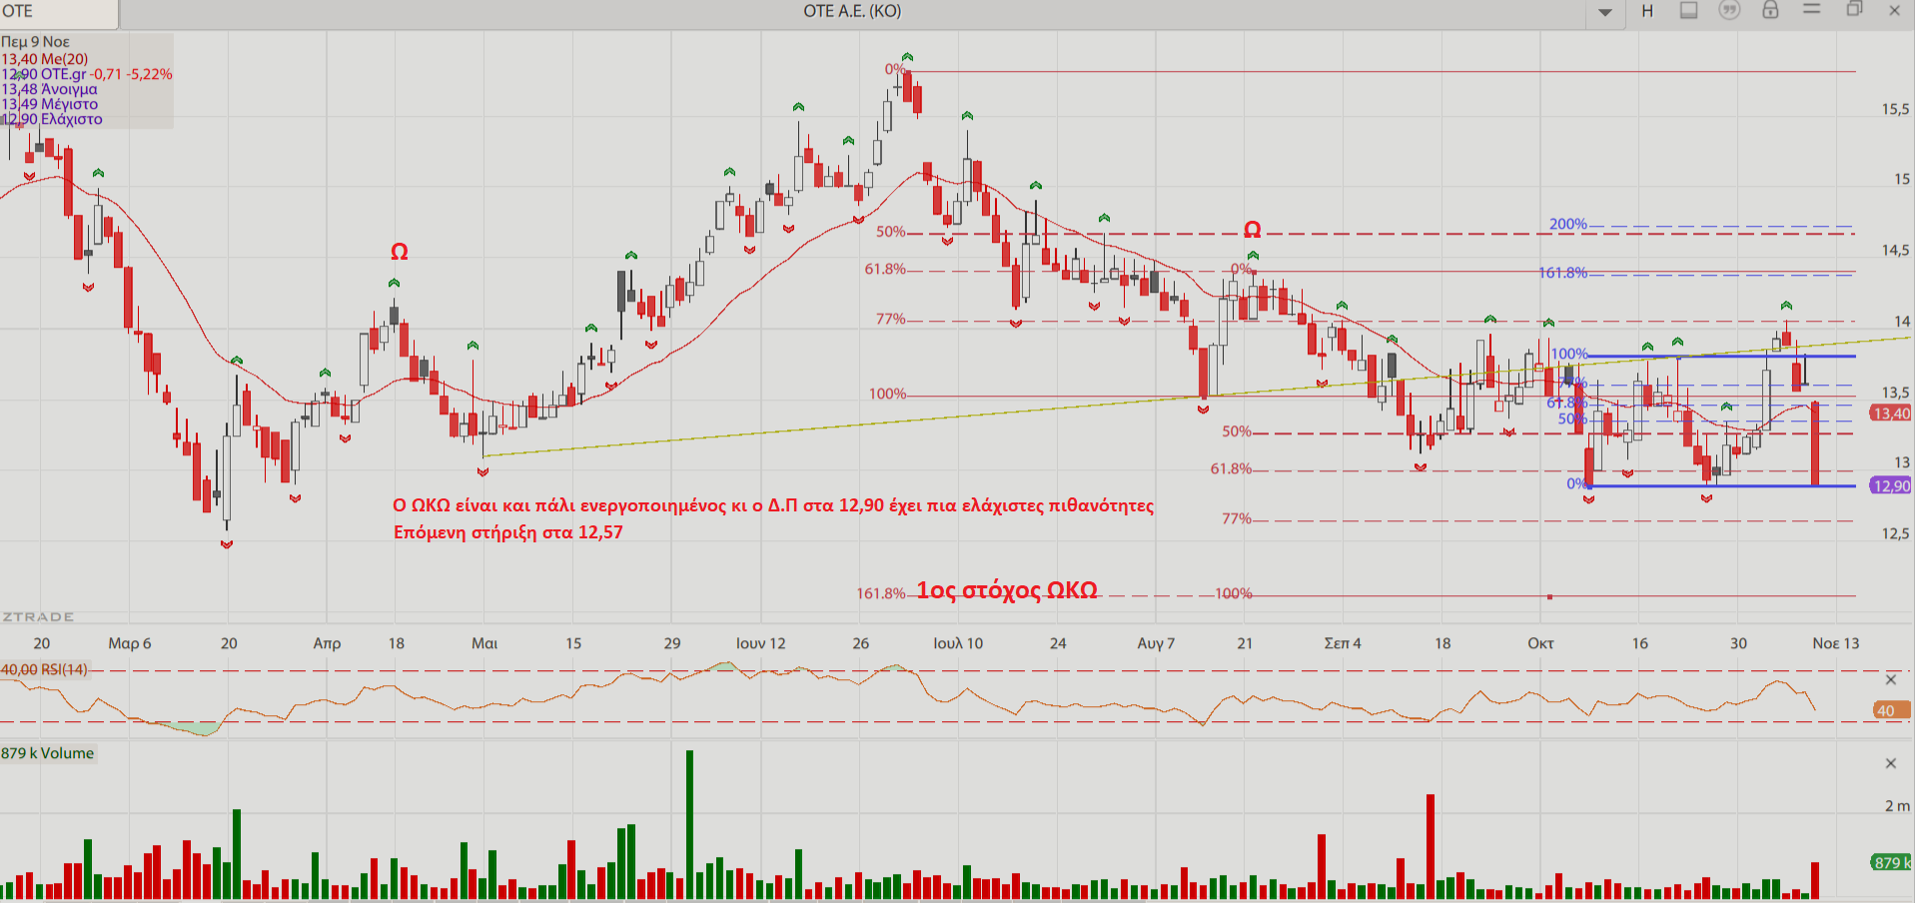Image resolution: width=1915 pixels, height=903 pixels.
Task: Toggle the chart lock icon
Action: click(x=1770, y=10)
